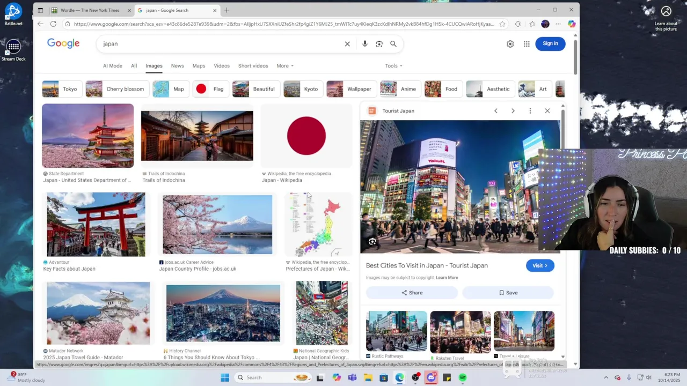Filter by Flag chip
The width and height of the screenshot is (687, 386).
(211, 89)
